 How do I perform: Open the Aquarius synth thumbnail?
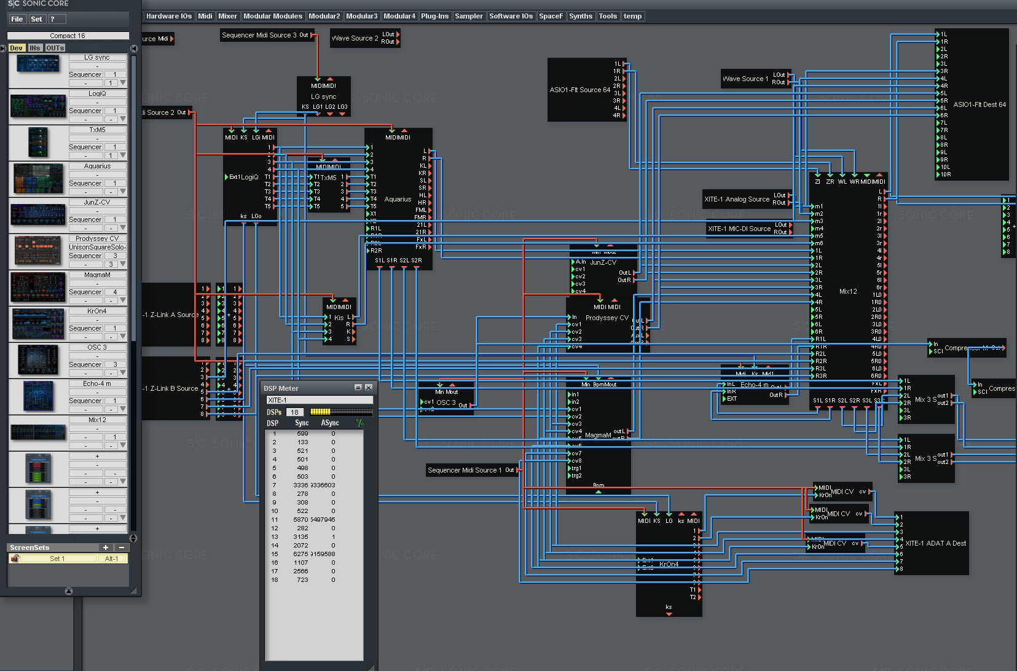click(38, 178)
